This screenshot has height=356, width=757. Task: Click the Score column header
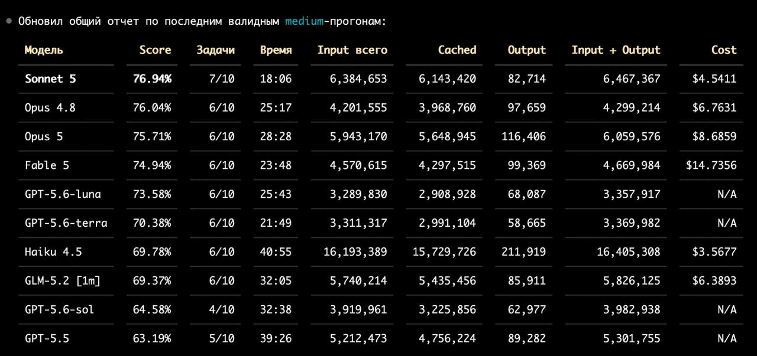(155, 50)
